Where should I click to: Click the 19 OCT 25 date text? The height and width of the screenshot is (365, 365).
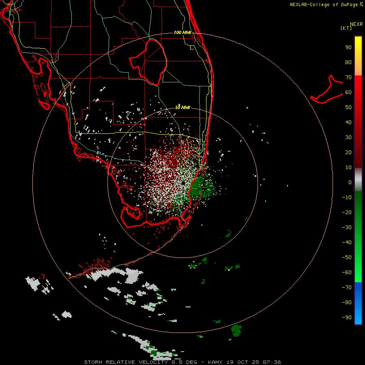[243, 362]
